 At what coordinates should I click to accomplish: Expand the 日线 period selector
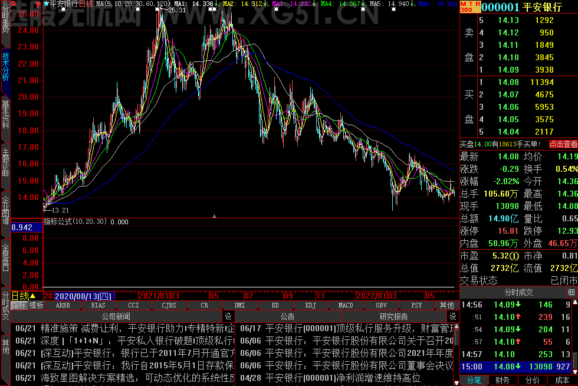(23, 296)
